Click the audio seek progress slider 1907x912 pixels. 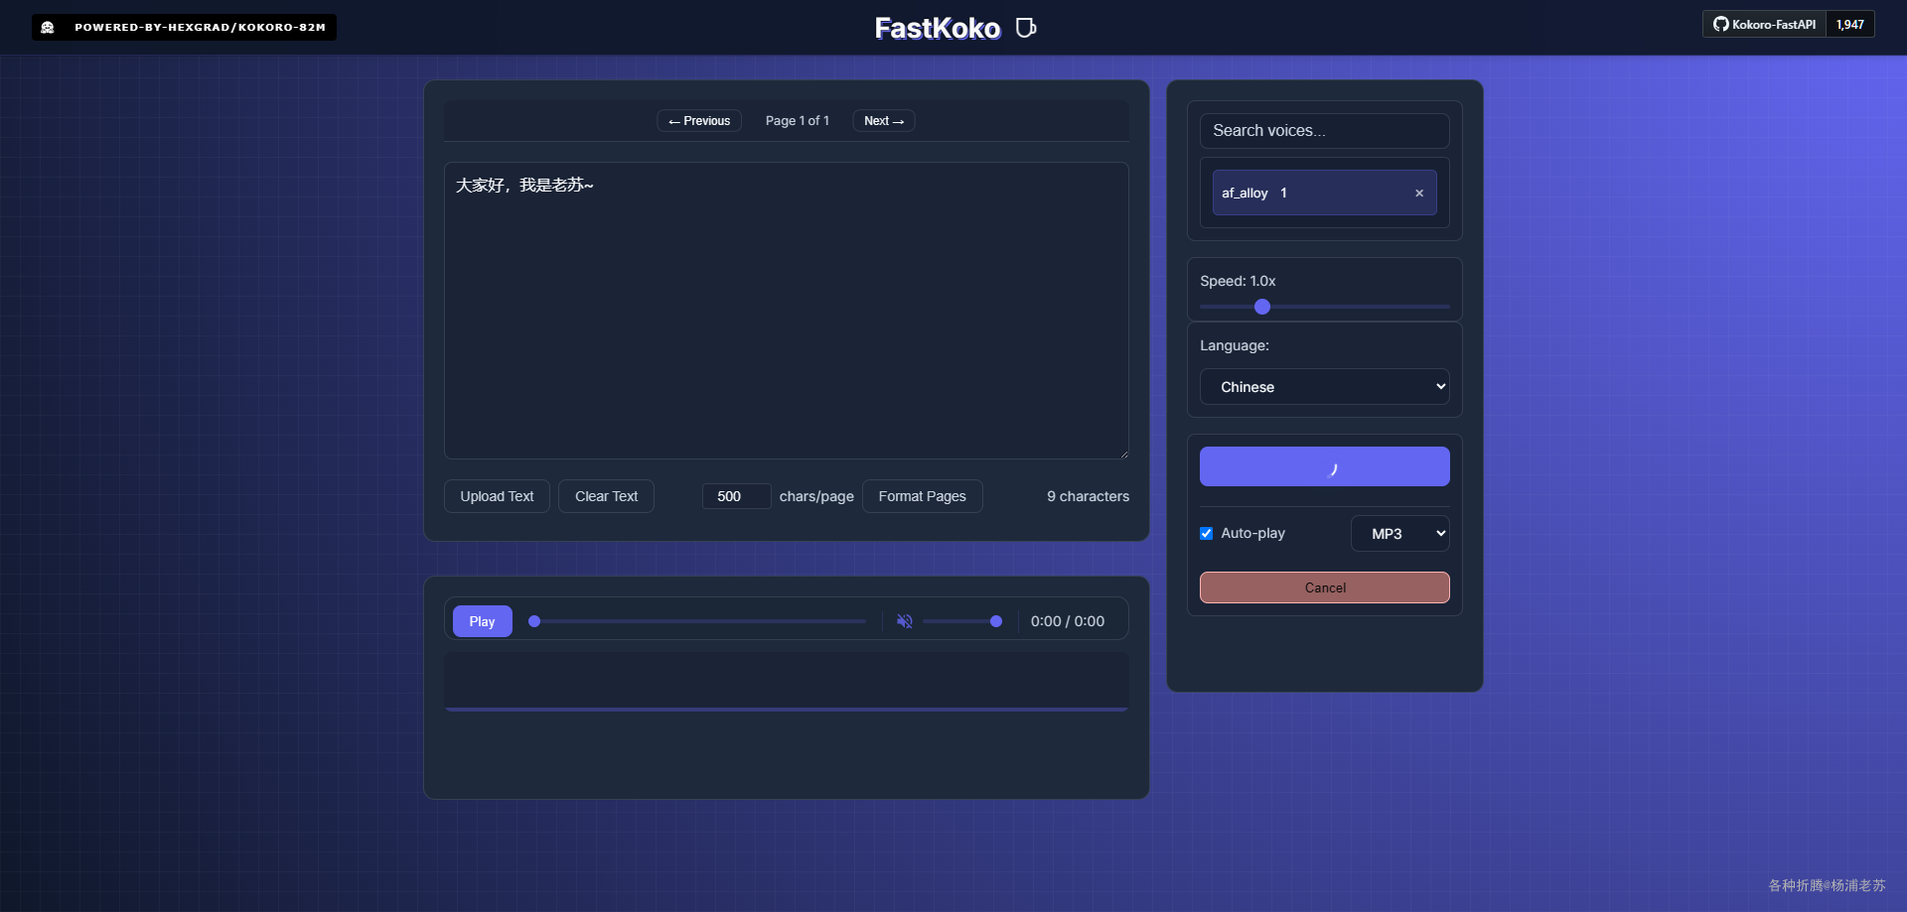pos(697,621)
